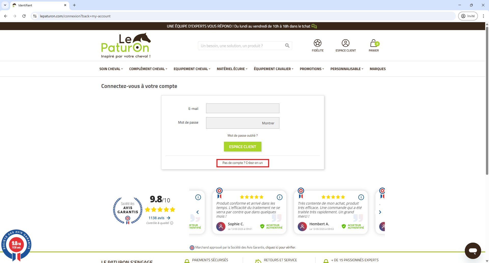Expand the Équipement Cavalier dropdown
The width and height of the screenshot is (489, 263).
click(x=273, y=69)
